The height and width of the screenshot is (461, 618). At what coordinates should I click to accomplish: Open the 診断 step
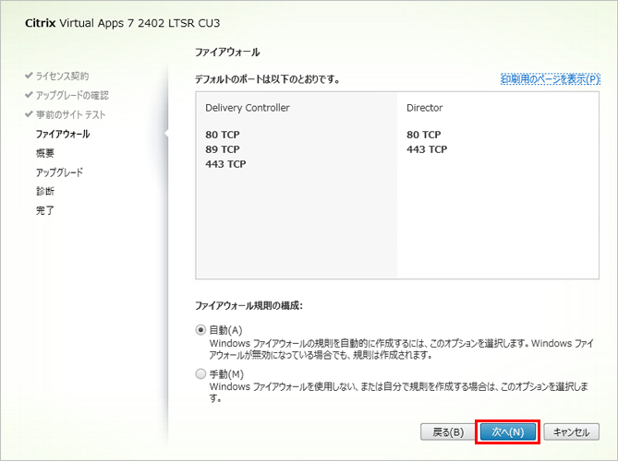[x=45, y=192]
